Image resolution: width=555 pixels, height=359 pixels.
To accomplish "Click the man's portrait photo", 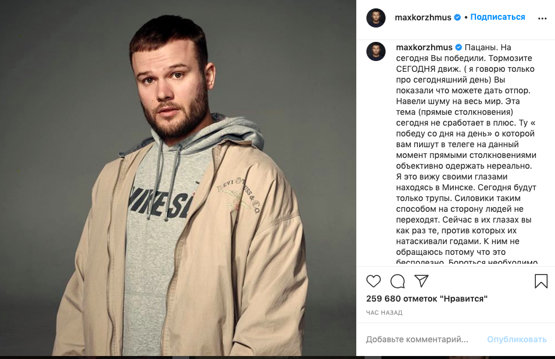I will click(x=178, y=178).
